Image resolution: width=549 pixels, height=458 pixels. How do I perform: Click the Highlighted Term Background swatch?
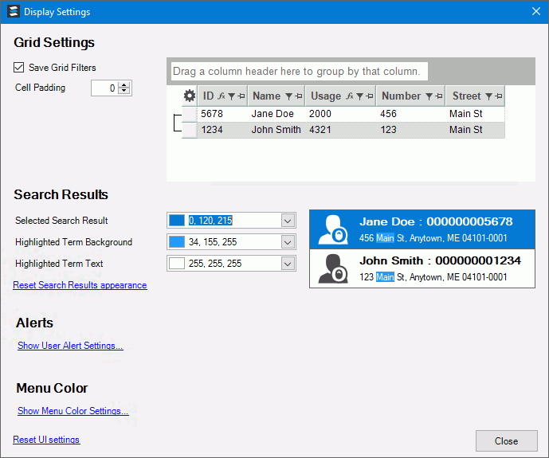point(177,242)
